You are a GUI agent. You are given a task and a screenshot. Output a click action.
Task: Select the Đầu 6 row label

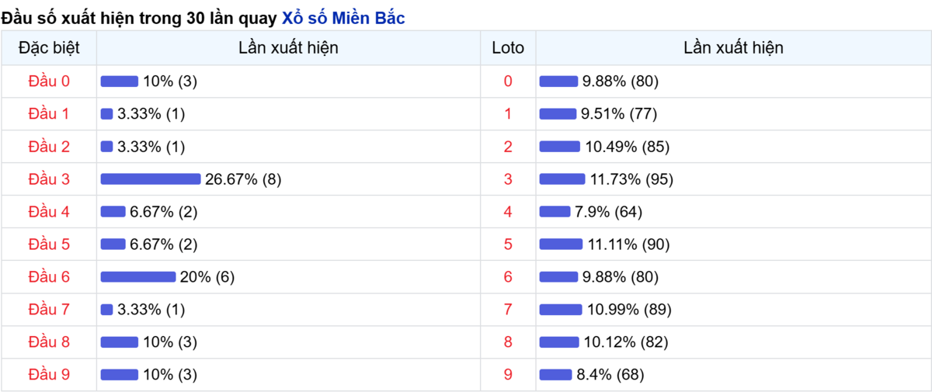click(49, 277)
